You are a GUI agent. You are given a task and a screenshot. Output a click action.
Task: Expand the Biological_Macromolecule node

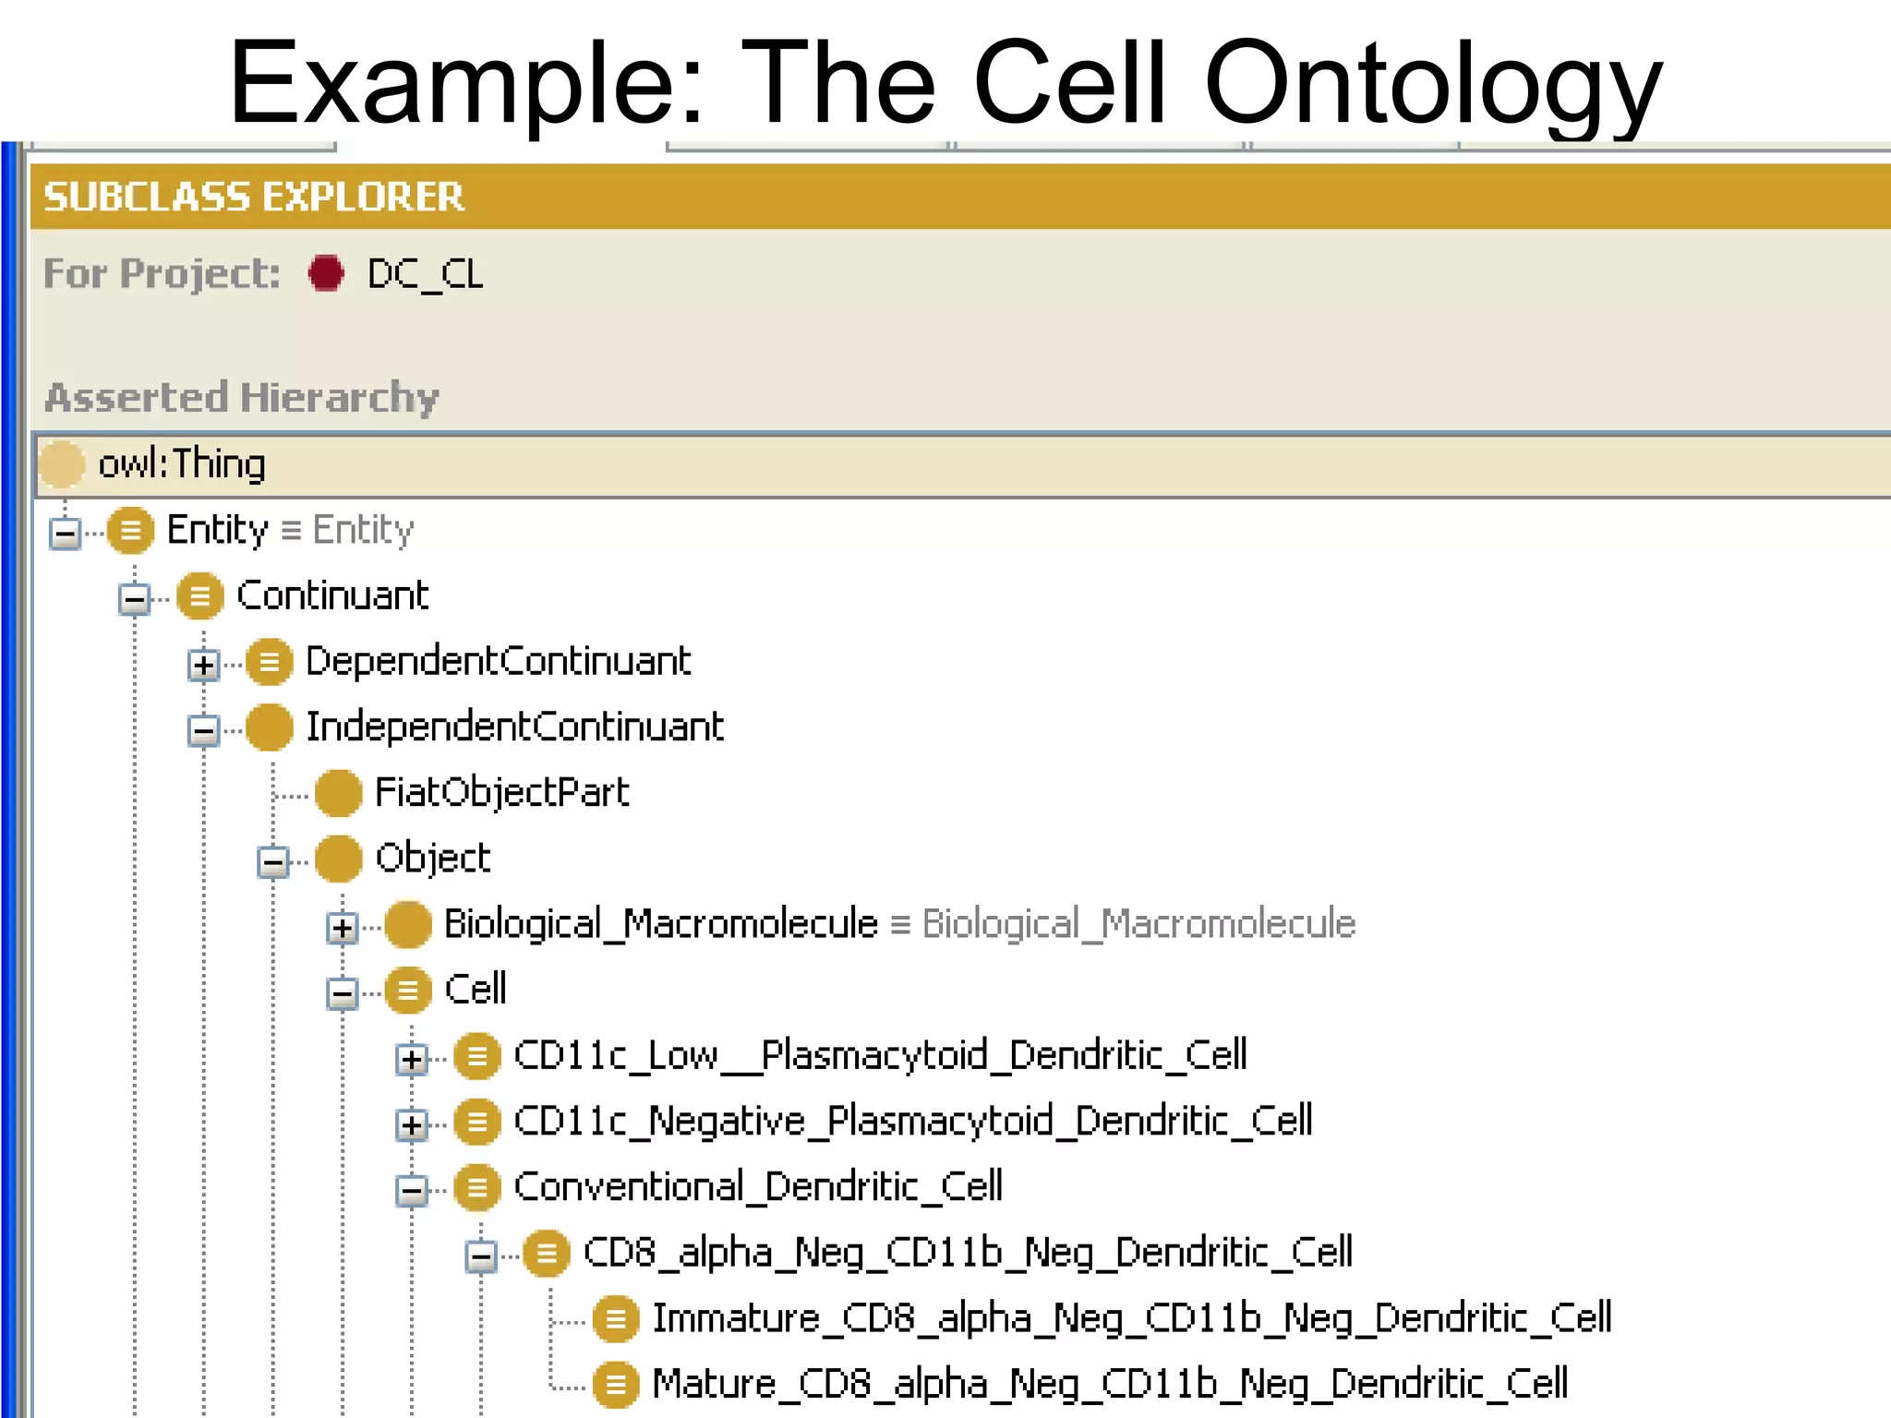[x=343, y=928]
